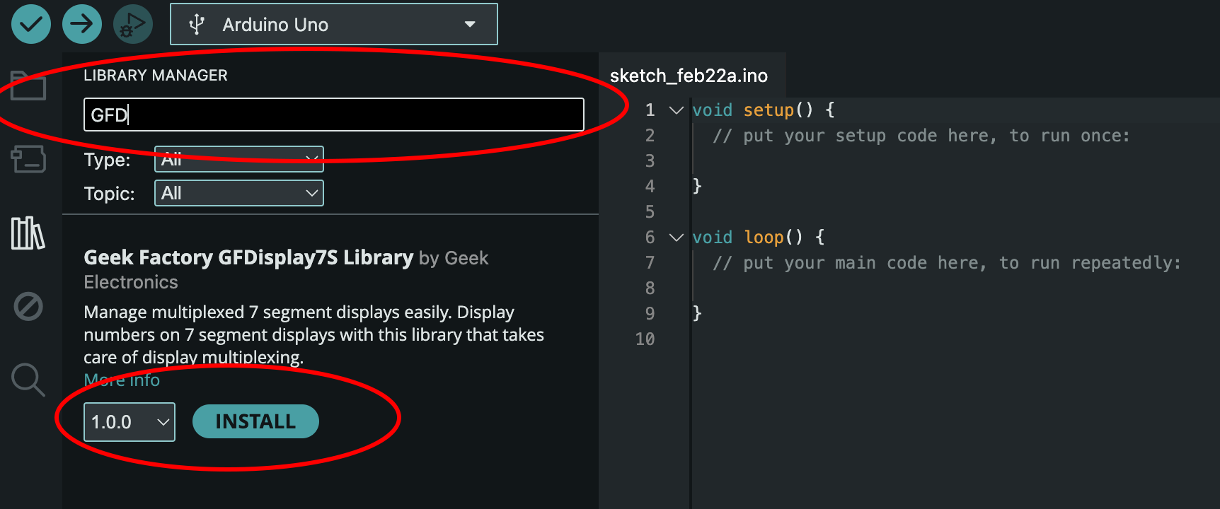Click the library description about 7 segment displays
The width and height of the screenshot is (1220, 509).
click(313, 334)
